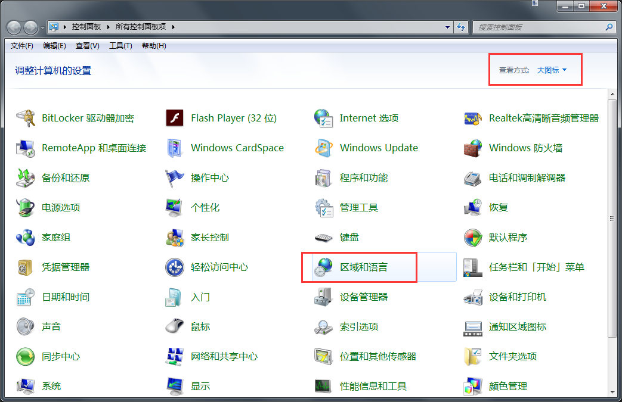Open 恢复 icon
Viewport: 622px width, 402px height.
point(473,207)
